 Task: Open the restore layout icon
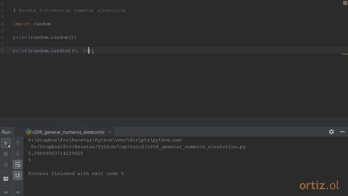pos(6,179)
